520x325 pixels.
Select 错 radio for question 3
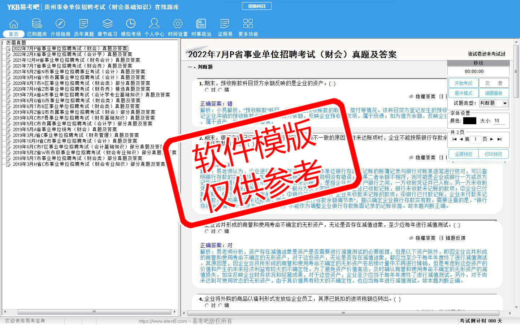(220, 231)
